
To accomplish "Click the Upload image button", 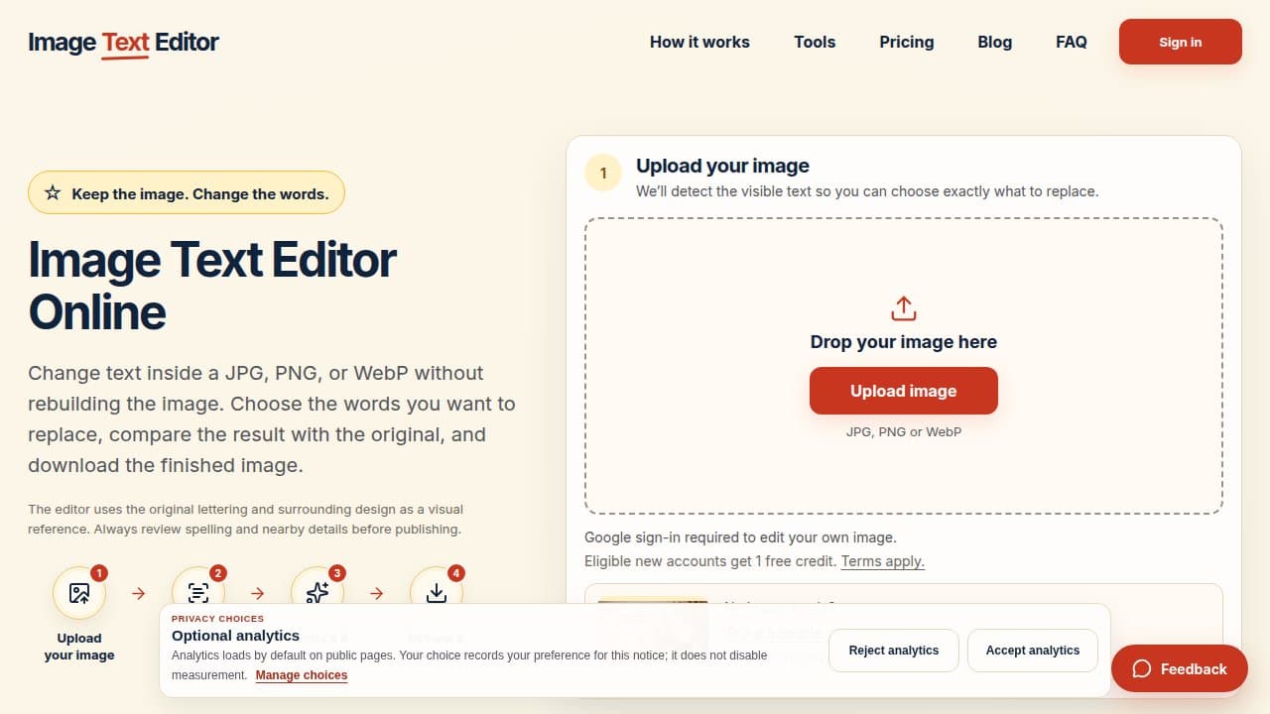I will pyautogui.click(x=904, y=391).
